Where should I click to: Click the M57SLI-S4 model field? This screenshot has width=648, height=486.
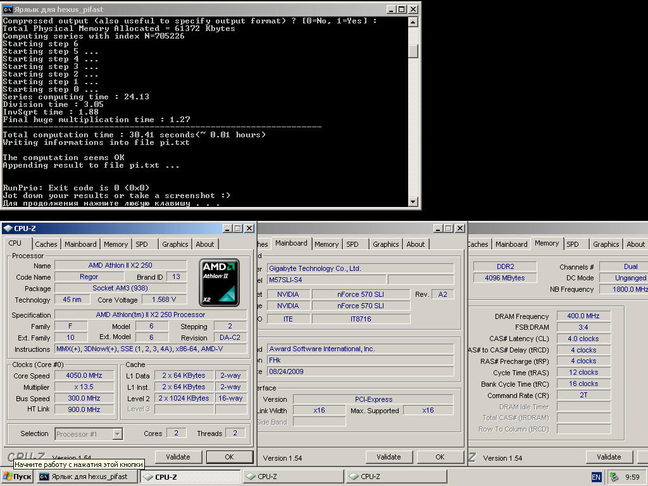pyautogui.click(x=327, y=280)
